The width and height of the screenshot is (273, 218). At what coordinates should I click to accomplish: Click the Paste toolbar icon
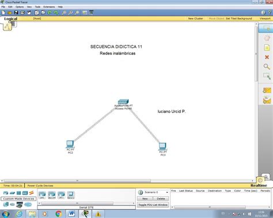coord(43,13)
